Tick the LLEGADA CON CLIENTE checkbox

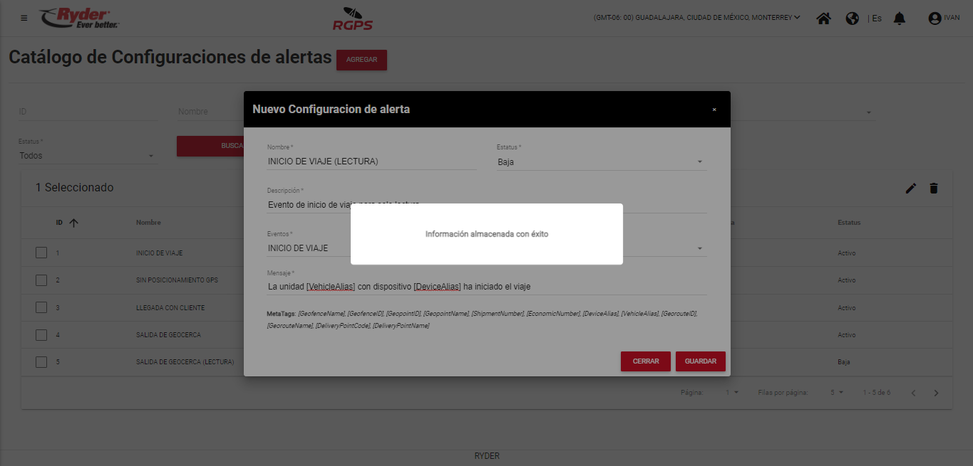41,307
